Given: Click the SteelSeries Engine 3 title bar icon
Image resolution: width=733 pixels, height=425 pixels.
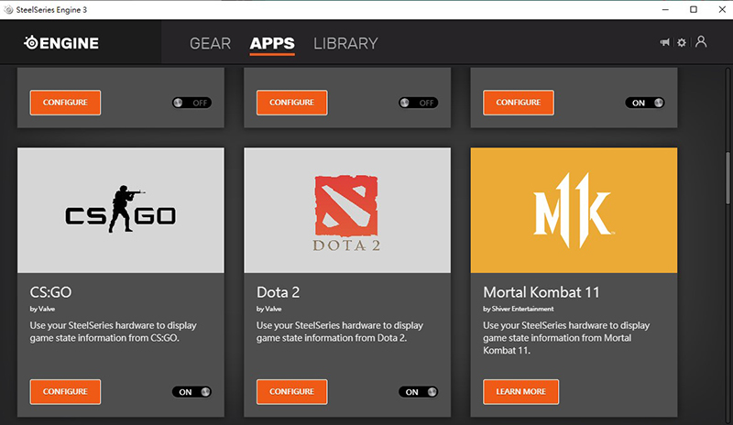Looking at the screenshot, I should pos(8,9).
